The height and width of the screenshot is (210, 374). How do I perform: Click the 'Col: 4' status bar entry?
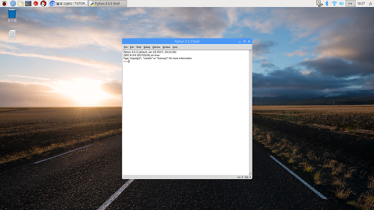tap(248, 177)
